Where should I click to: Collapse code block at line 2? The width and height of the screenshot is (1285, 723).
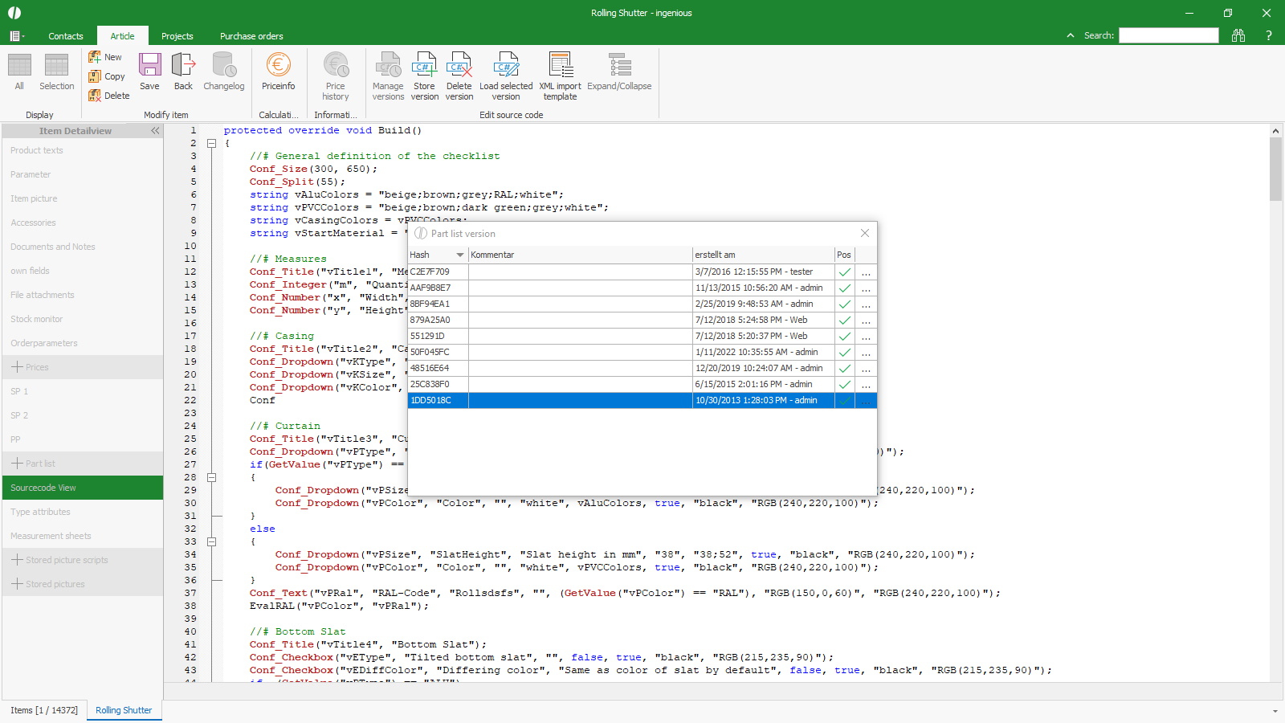pyautogui.click(x=212, y=144)
